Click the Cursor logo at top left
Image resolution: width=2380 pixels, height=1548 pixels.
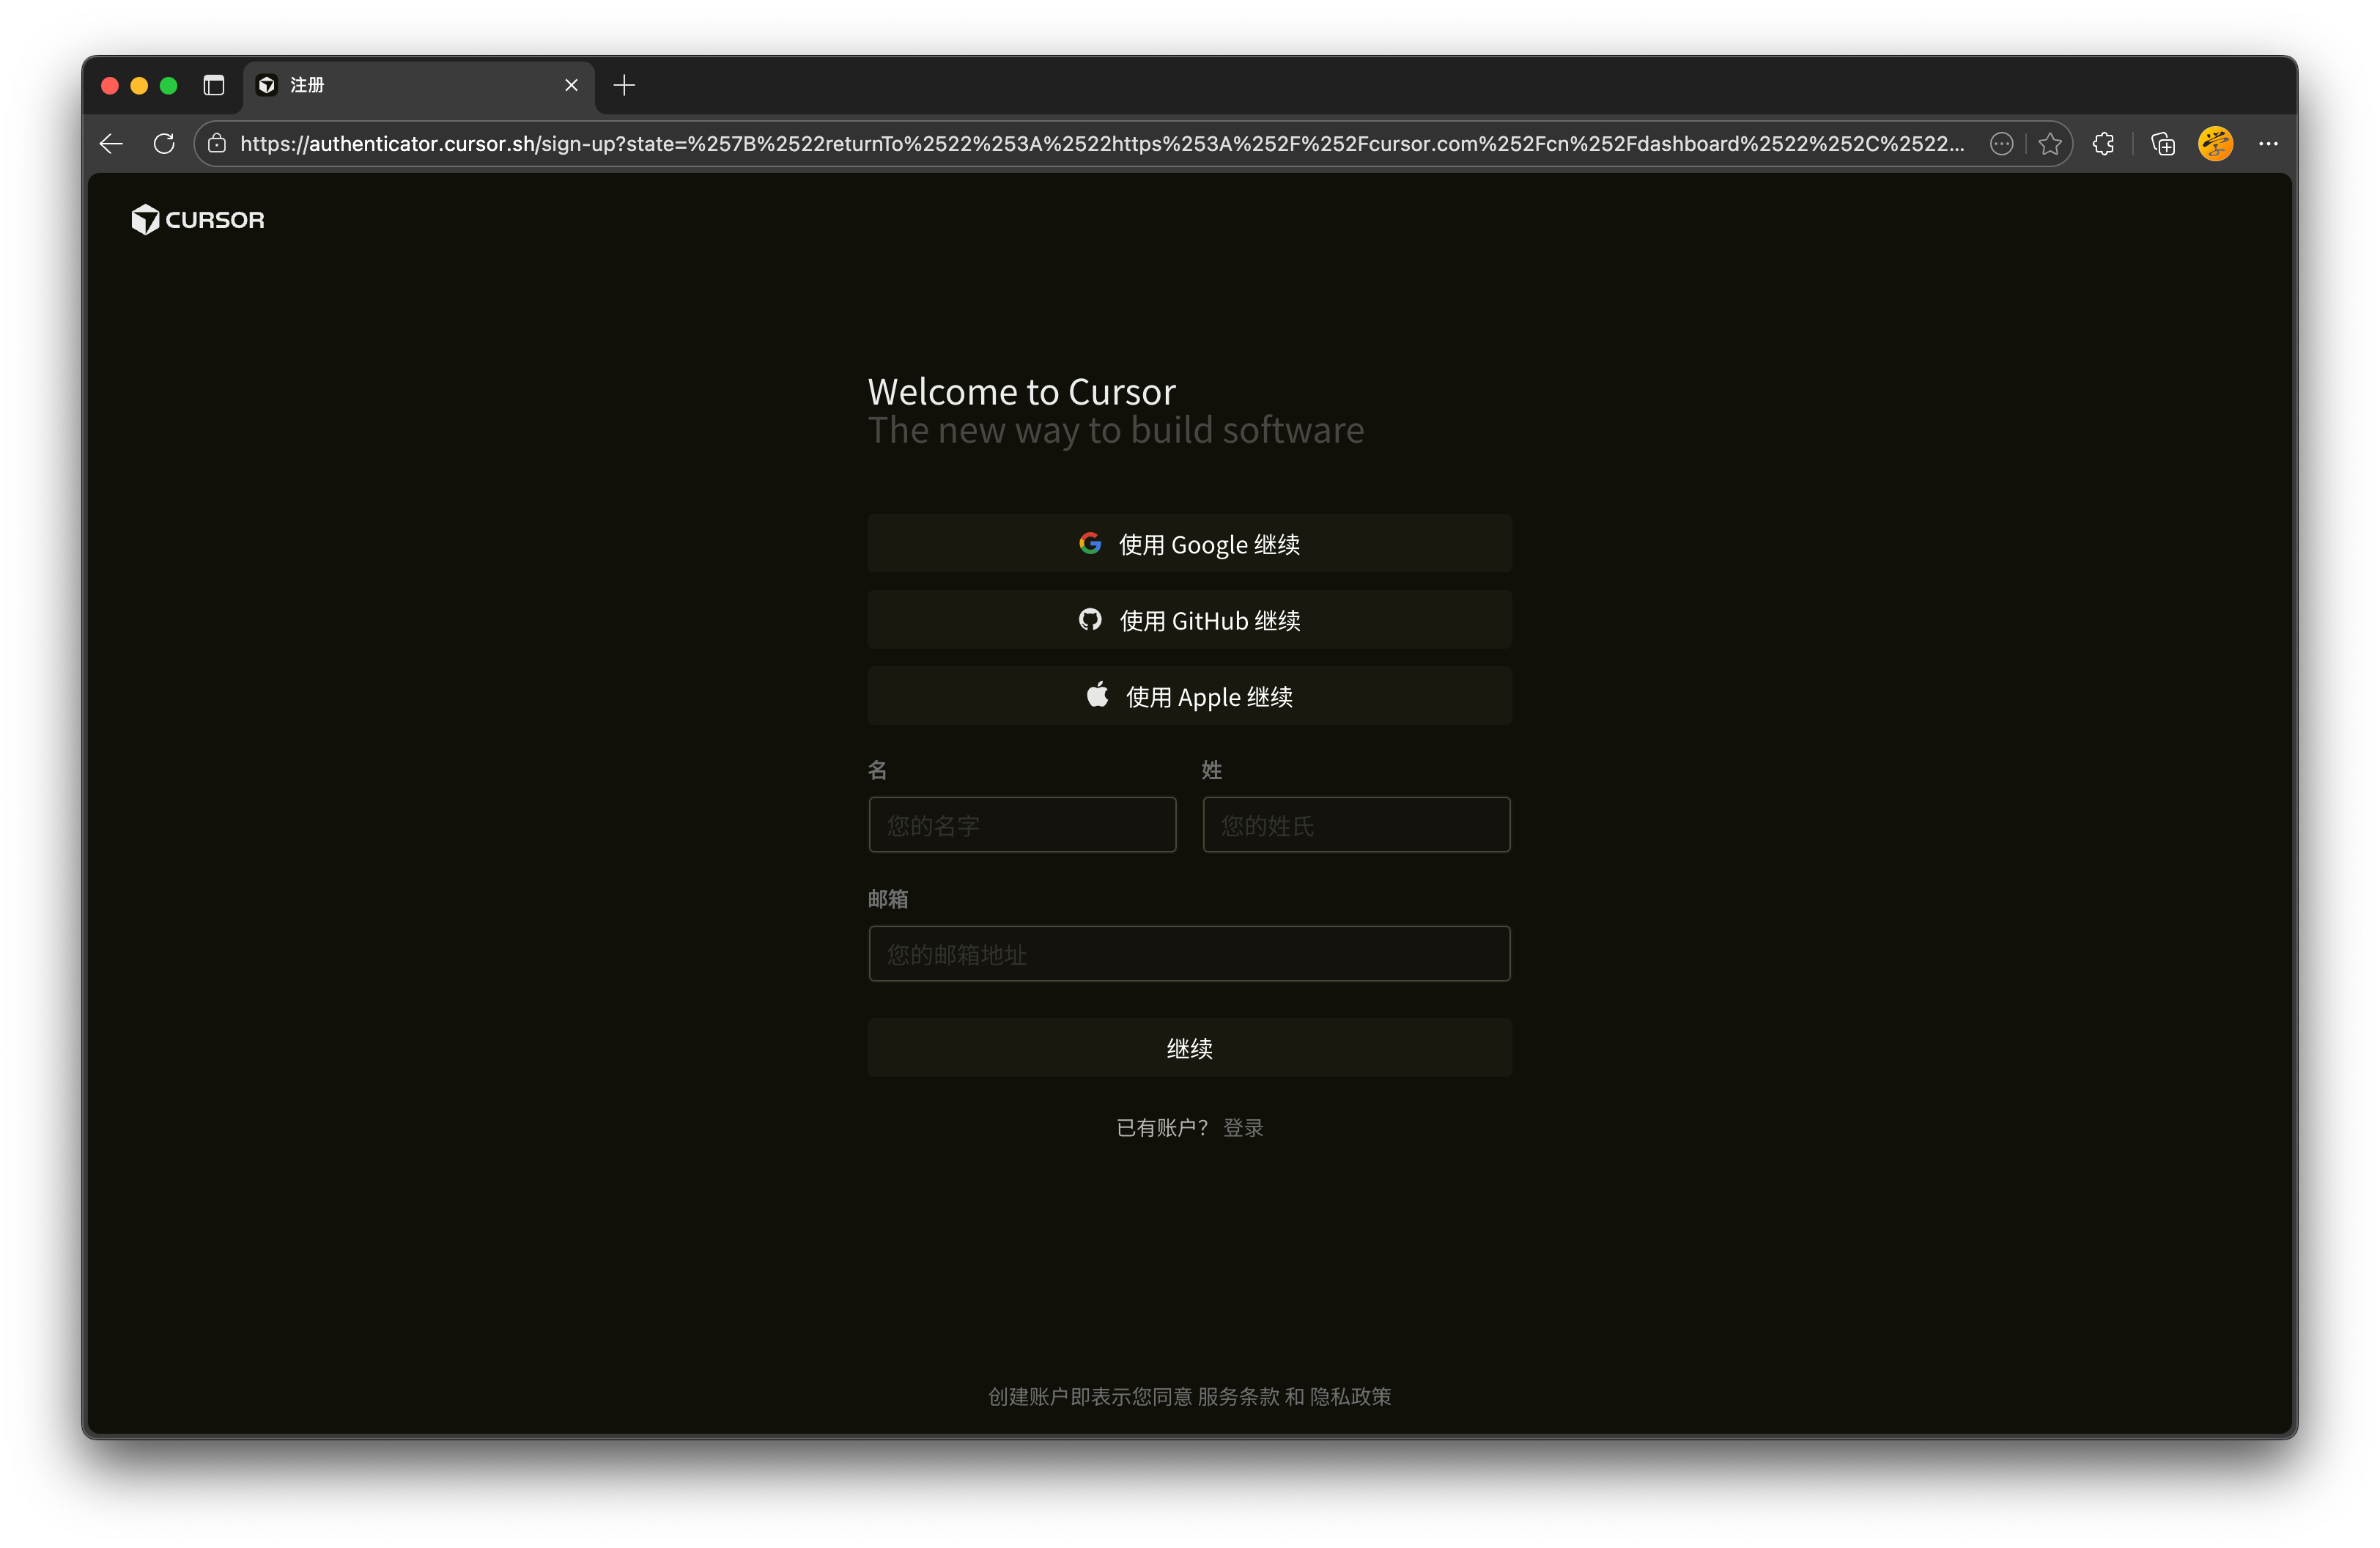(x=198, y=220)
